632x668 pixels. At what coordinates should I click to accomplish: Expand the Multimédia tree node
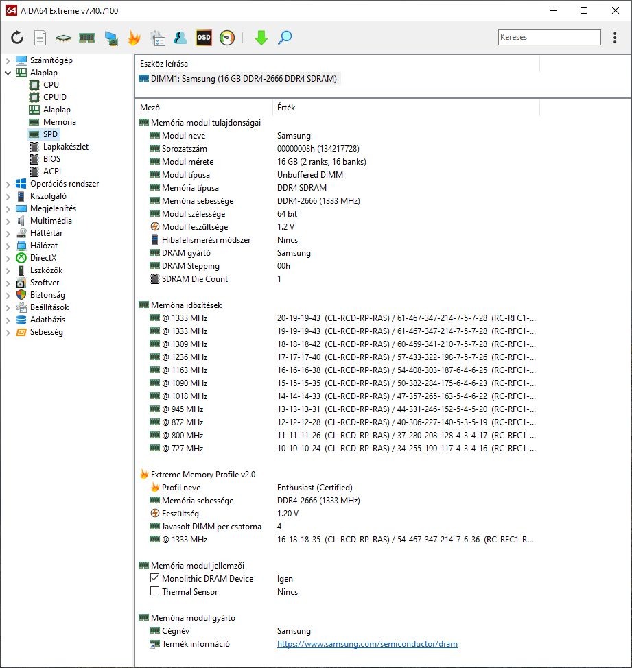tap(8, 221)
